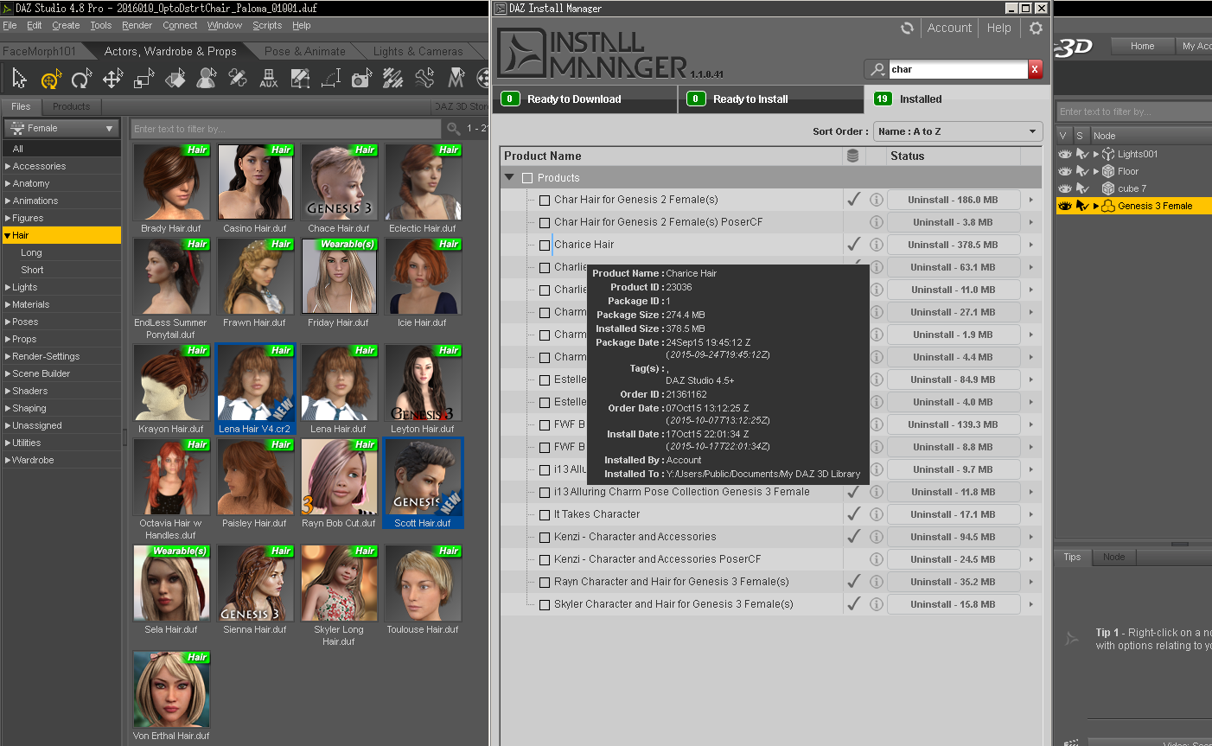Choose the Node Weight Brush tool
Screen dimensions: 1212x746
tap(393, 80)
